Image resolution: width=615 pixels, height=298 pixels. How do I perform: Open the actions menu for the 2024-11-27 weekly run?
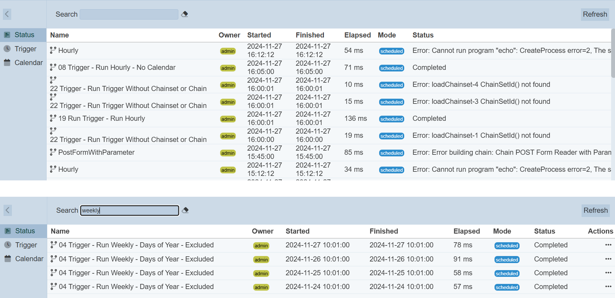coord(608,245)
